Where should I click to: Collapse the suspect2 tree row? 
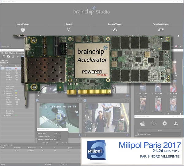click(2, 93)
